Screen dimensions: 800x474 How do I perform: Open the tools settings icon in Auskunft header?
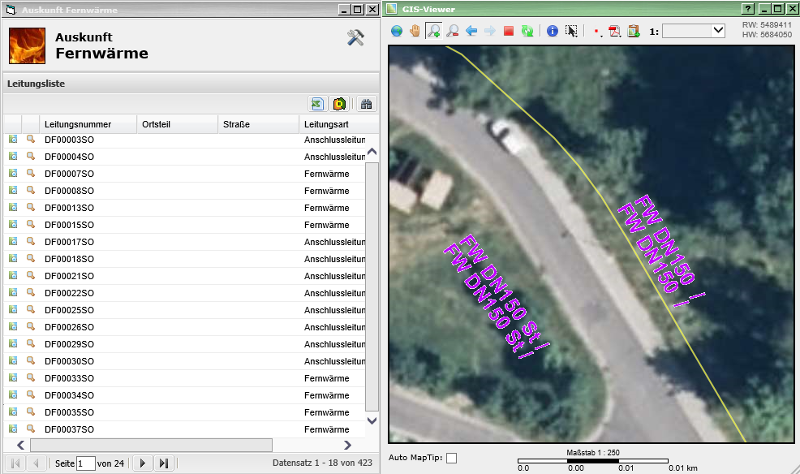[355, 38]
